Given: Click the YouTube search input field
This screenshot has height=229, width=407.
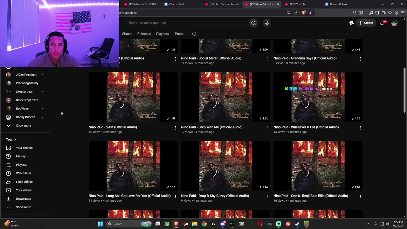Looking at the screenshot, I should 188,23.
